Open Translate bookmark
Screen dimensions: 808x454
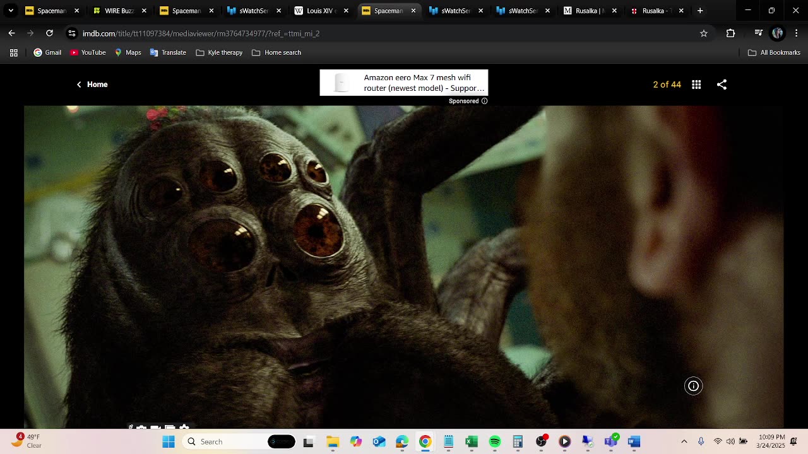click(x=168, y=53)
